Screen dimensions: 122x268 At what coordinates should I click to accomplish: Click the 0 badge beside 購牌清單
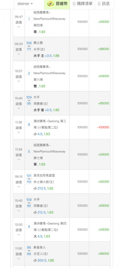[x=74, y=3]
